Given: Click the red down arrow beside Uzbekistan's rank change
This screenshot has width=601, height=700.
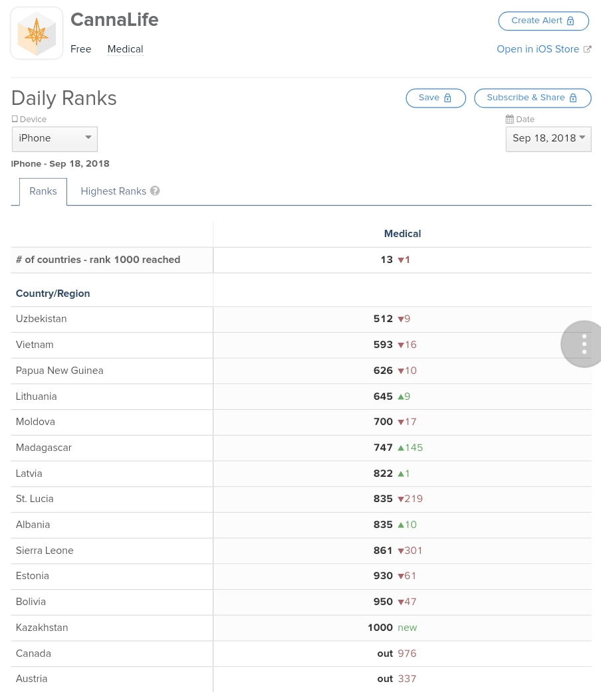Looking at the screenshot, I should pyautogui.click(x=400, y=319).
